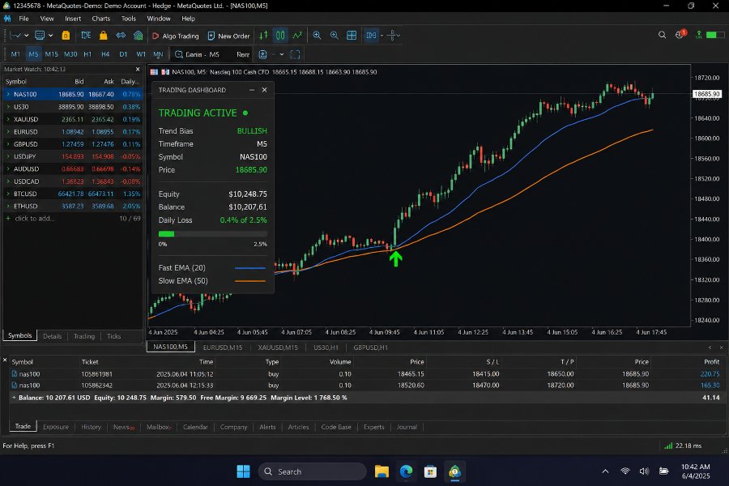Minimize the Trading Dashboard panel

[x=252, y=90]
